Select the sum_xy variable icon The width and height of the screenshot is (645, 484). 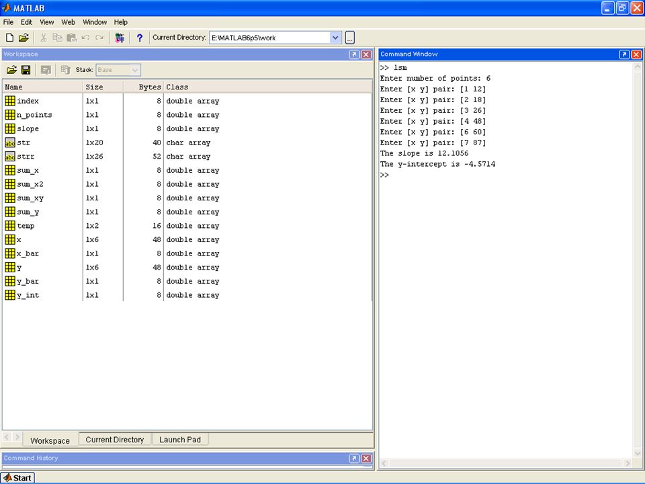click(x=10, y=198)
